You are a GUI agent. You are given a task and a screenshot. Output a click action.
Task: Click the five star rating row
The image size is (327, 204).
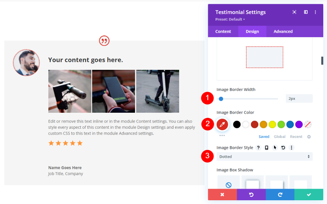click(65, 143)
